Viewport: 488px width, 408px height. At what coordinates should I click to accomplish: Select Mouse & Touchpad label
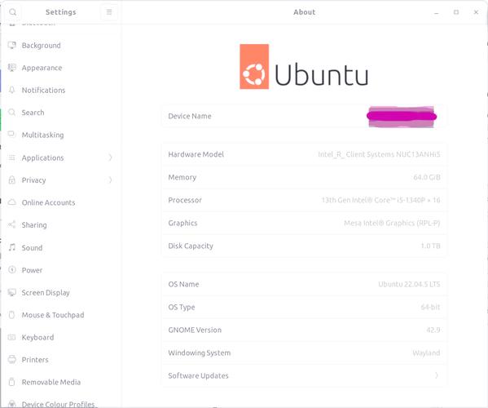point(53,315)
